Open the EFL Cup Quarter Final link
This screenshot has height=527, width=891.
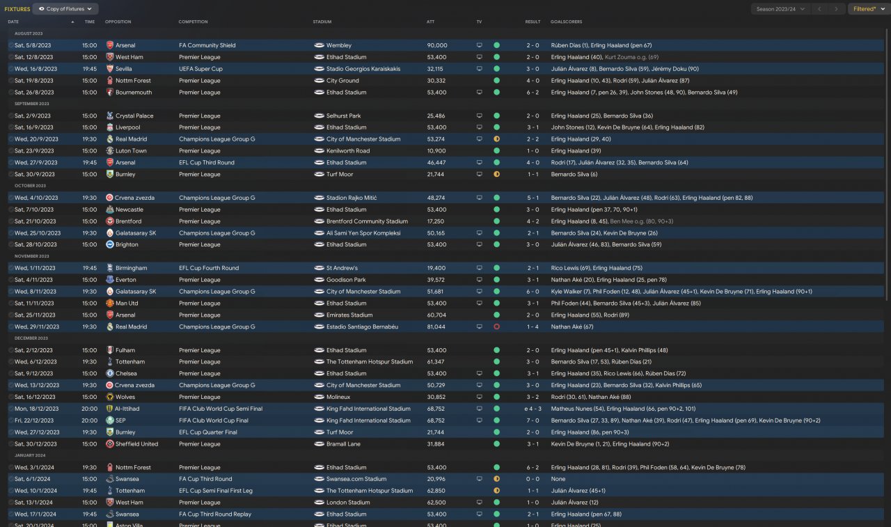(208, 432)
